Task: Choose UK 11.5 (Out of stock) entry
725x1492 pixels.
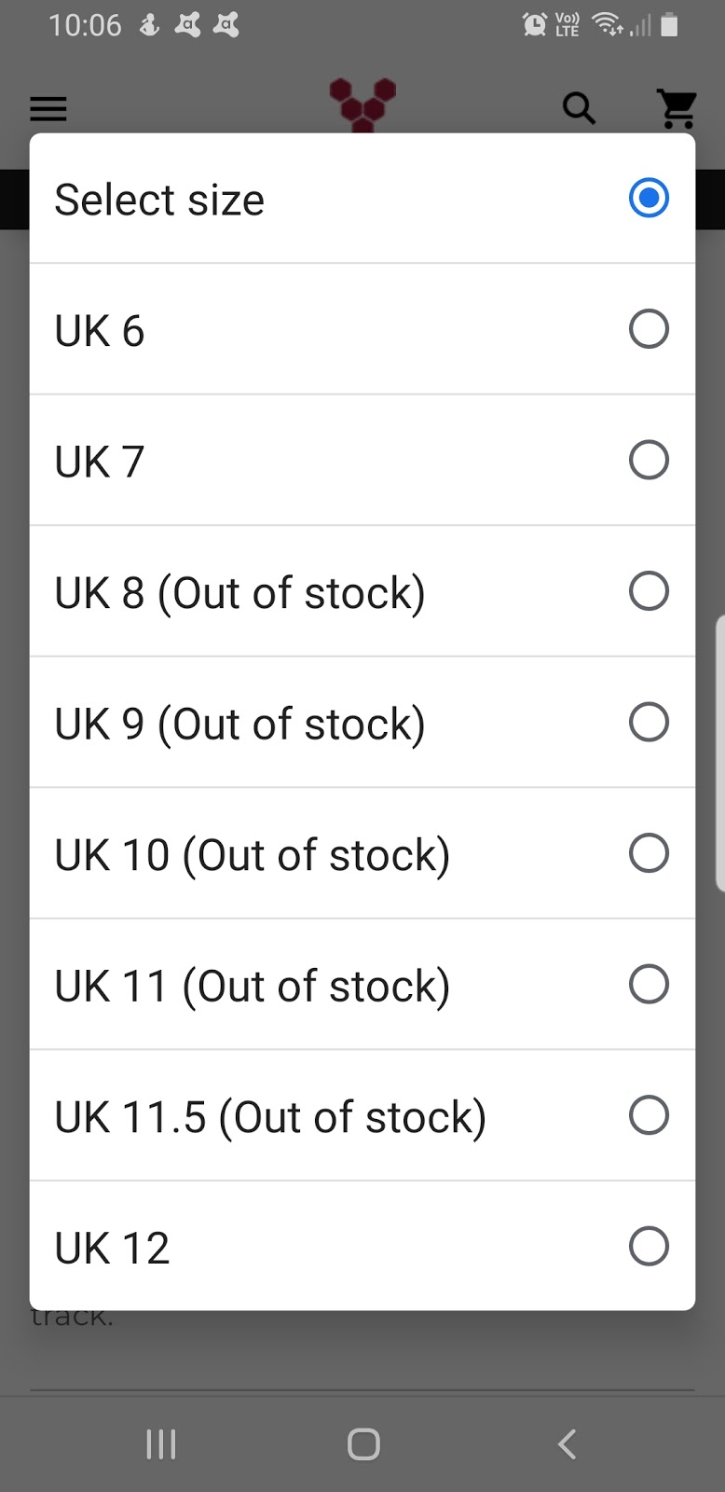Action: point(270,1117)
